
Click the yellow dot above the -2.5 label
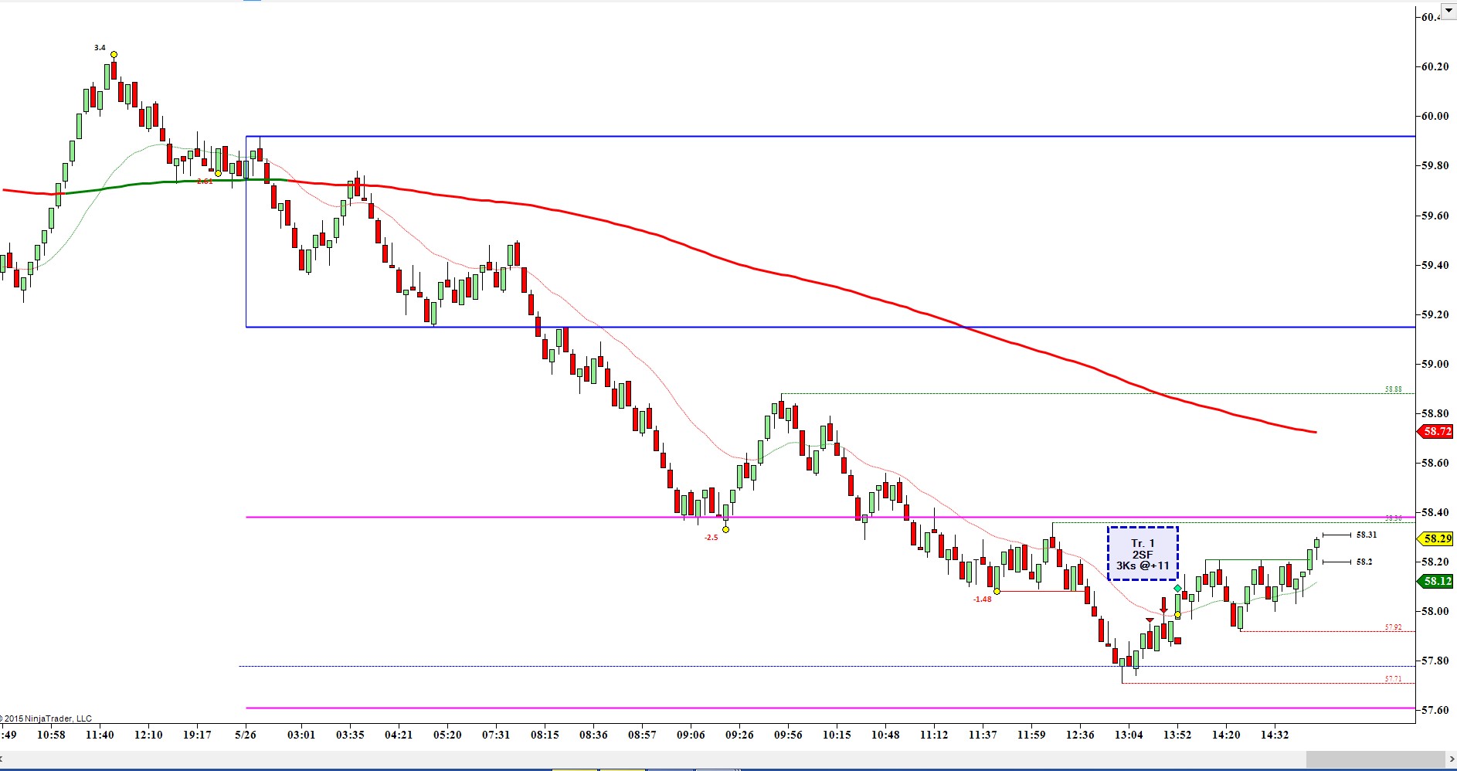coord(725,529)
